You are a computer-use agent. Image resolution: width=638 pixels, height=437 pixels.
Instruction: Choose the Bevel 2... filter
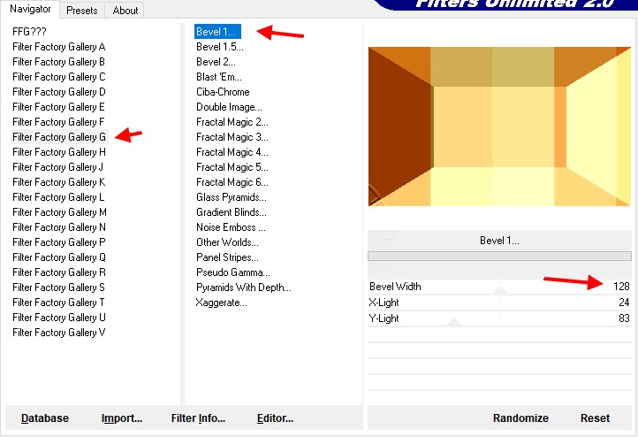click(x=216, y=62)
